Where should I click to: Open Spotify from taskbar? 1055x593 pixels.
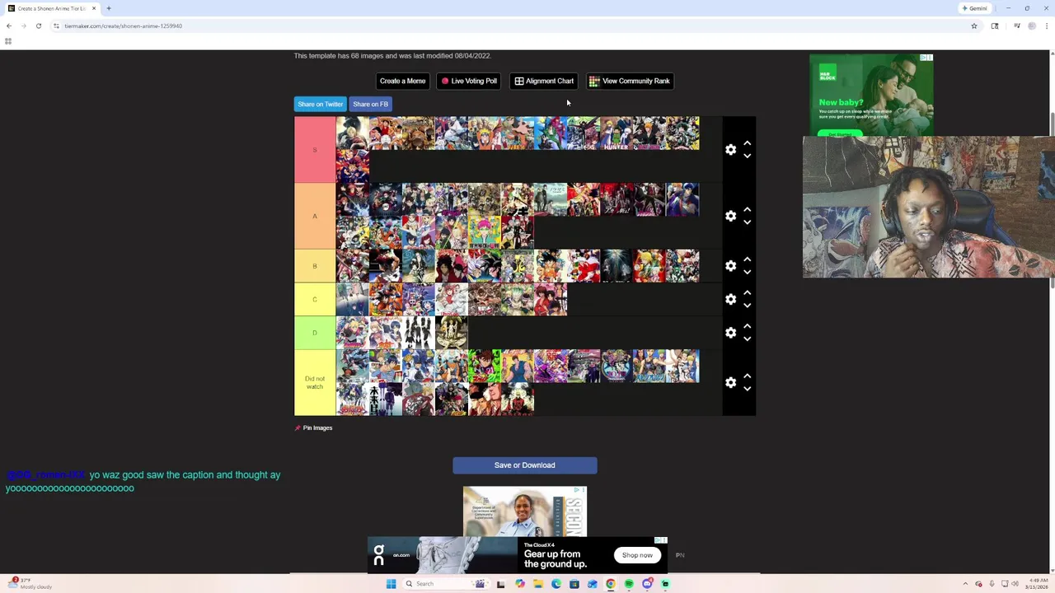(629, 584)
